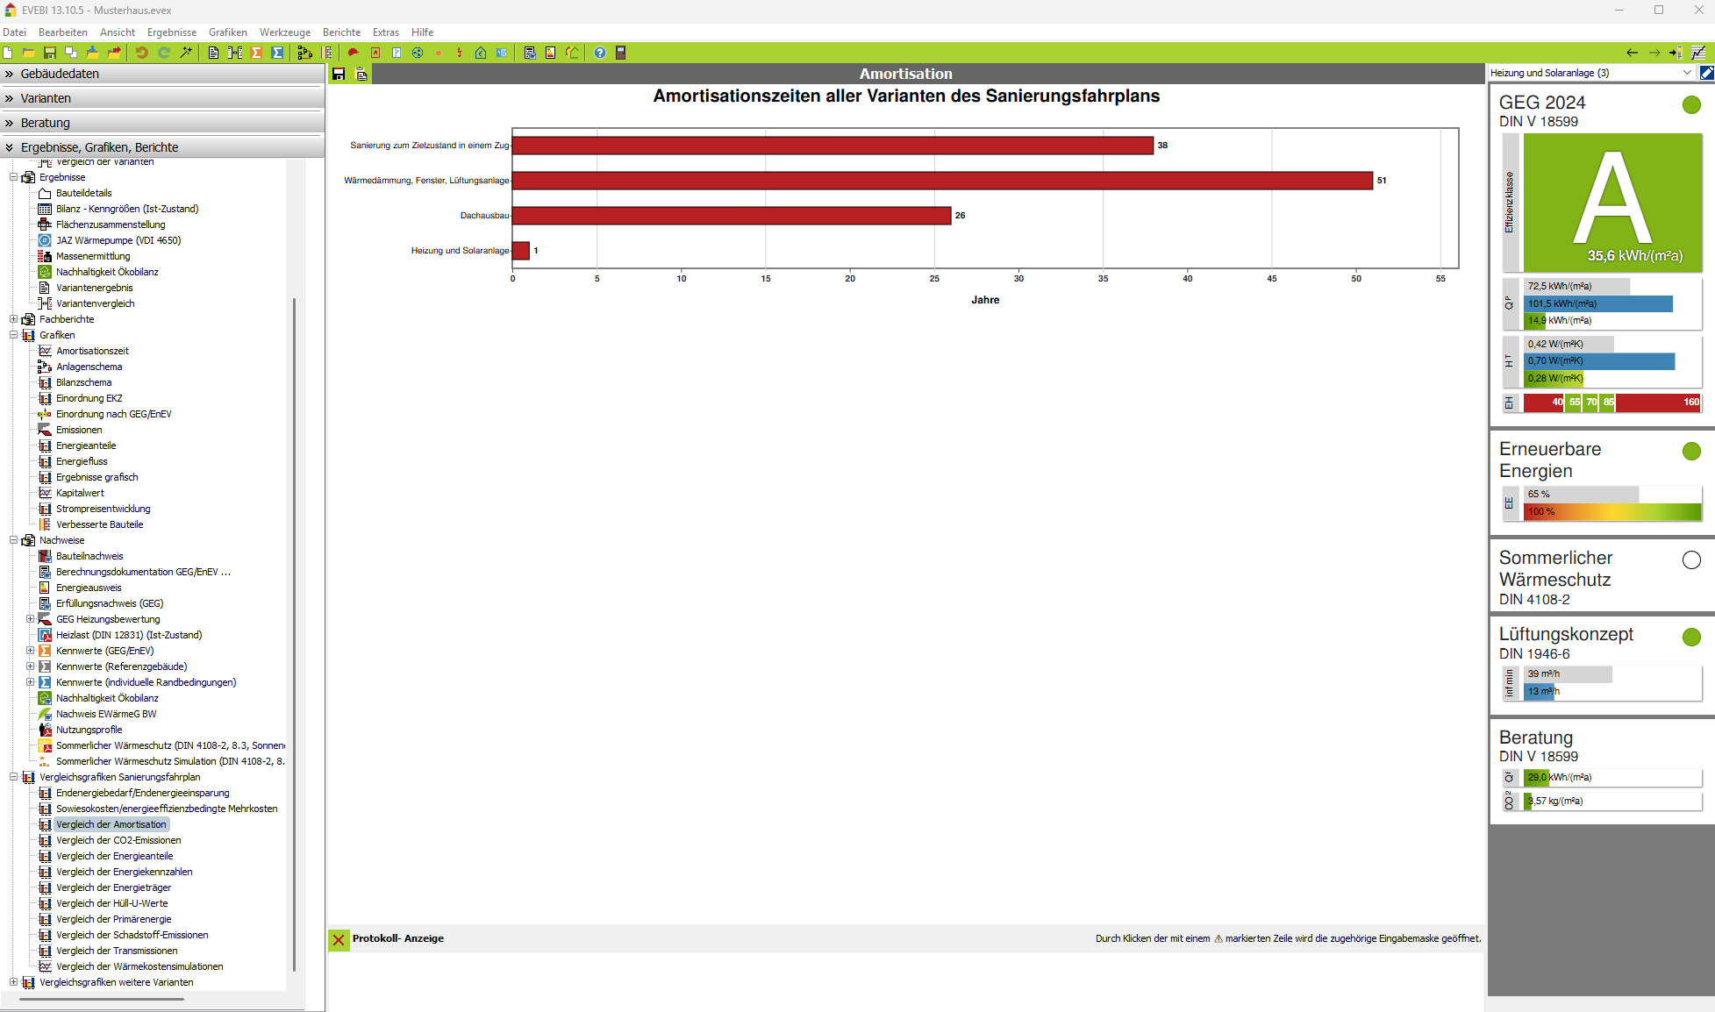The width and height of the screenshot is (1715, 1012).
Task: Toggle Sommerlicher Wärmeschutz status circle
Action: (1691, 559)
